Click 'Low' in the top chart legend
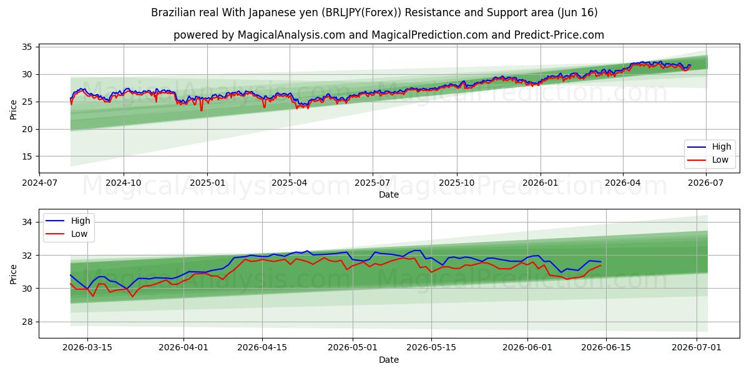749x374 pixels. coord(720,160)
